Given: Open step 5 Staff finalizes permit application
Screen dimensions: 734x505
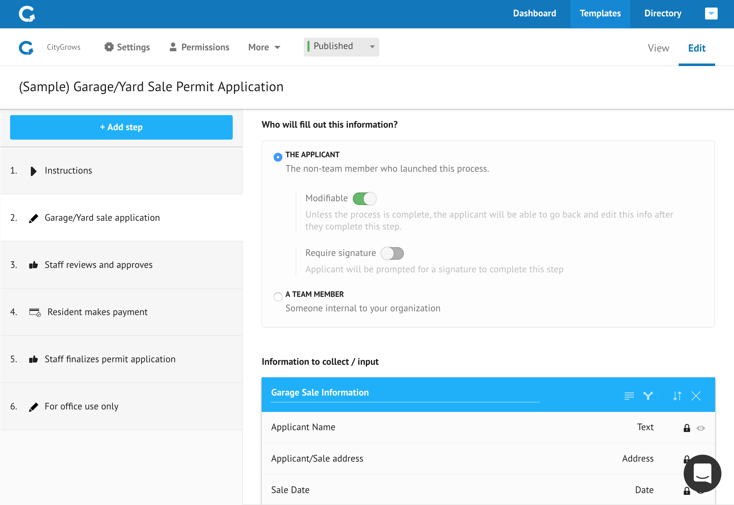Looking at the screenshot, I should click(x=121, y=359).
